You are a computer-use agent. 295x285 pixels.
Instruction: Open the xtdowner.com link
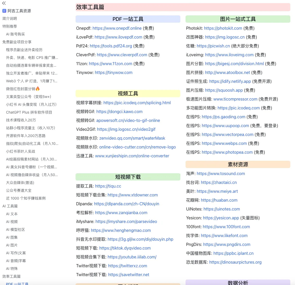pos(133,195)
